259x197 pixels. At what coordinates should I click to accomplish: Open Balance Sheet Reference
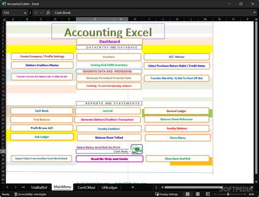(x=176, y=119)
